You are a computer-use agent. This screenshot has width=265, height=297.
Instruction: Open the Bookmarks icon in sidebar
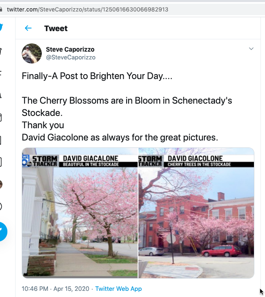click(1, 140)
